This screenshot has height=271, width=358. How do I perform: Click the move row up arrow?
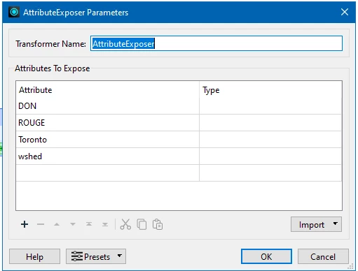(x=57, y=224)
